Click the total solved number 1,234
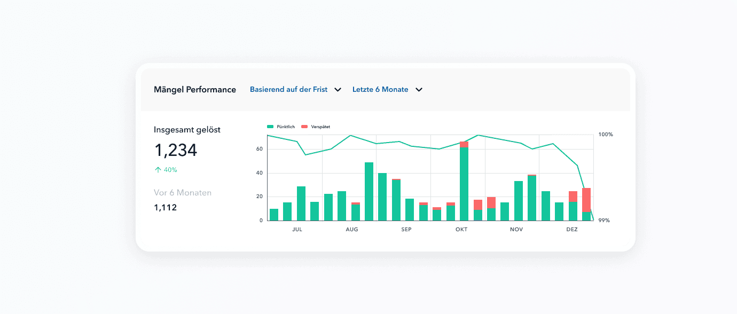The height and width of the screenshot is (314, 737). click(176, 151)
